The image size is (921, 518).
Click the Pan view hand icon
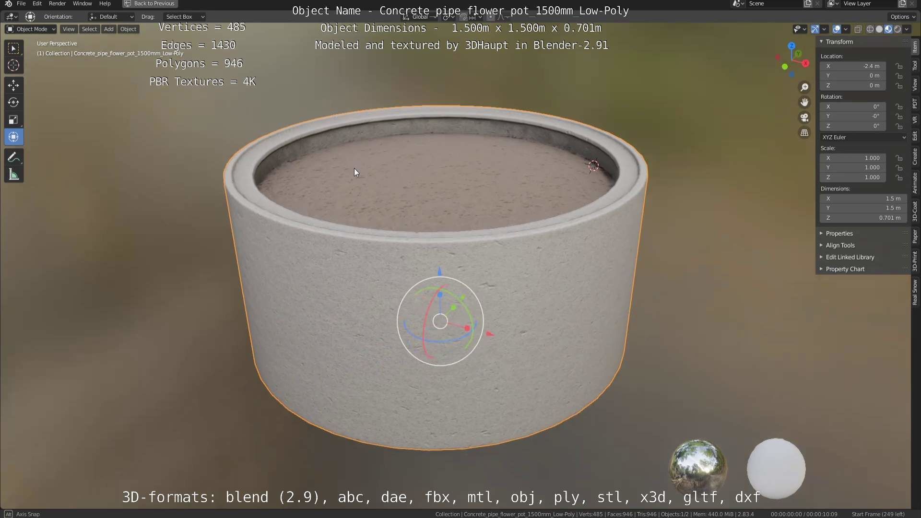804,102
